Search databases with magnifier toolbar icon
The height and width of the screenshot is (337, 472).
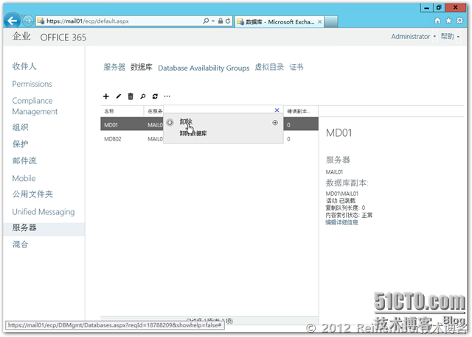(x=142, y=96)
